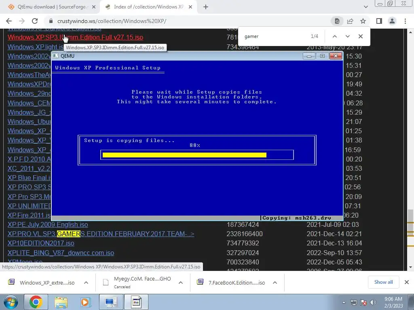Viewport: 414px width, 310px height.
Task: Click the 88% progress text
Action: point(195,145)
